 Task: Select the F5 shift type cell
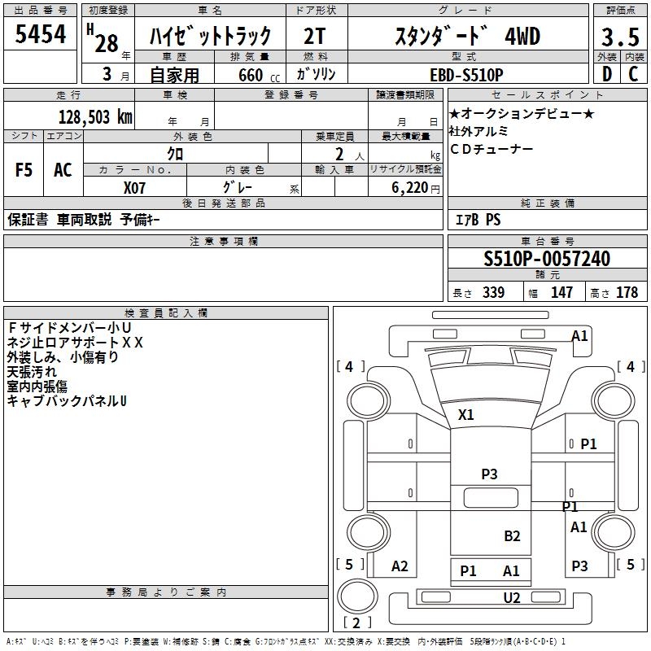coord(24,170)
